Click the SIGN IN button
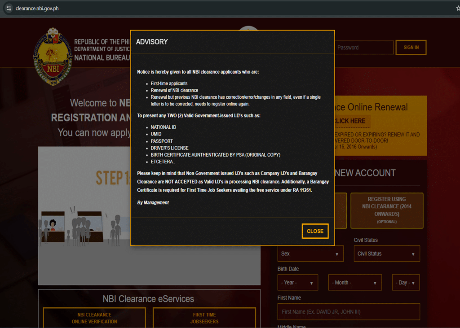460x328 pixels. pos(411,48)
